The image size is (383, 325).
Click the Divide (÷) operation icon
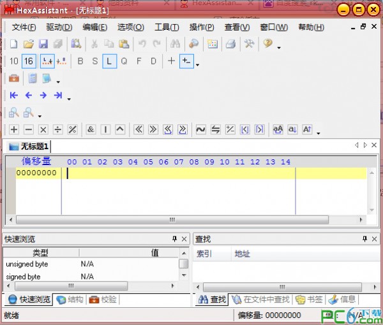(x=57, y=129)
